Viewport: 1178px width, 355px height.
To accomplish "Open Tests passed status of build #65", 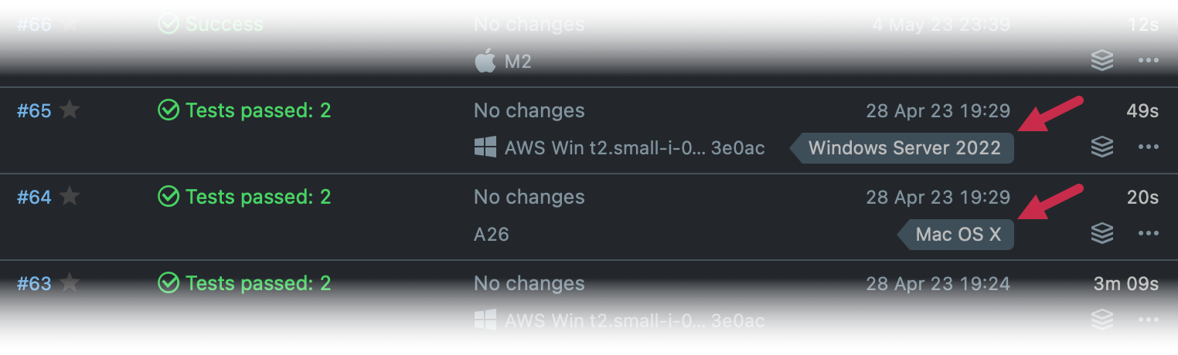I will [x=257, y=110].
